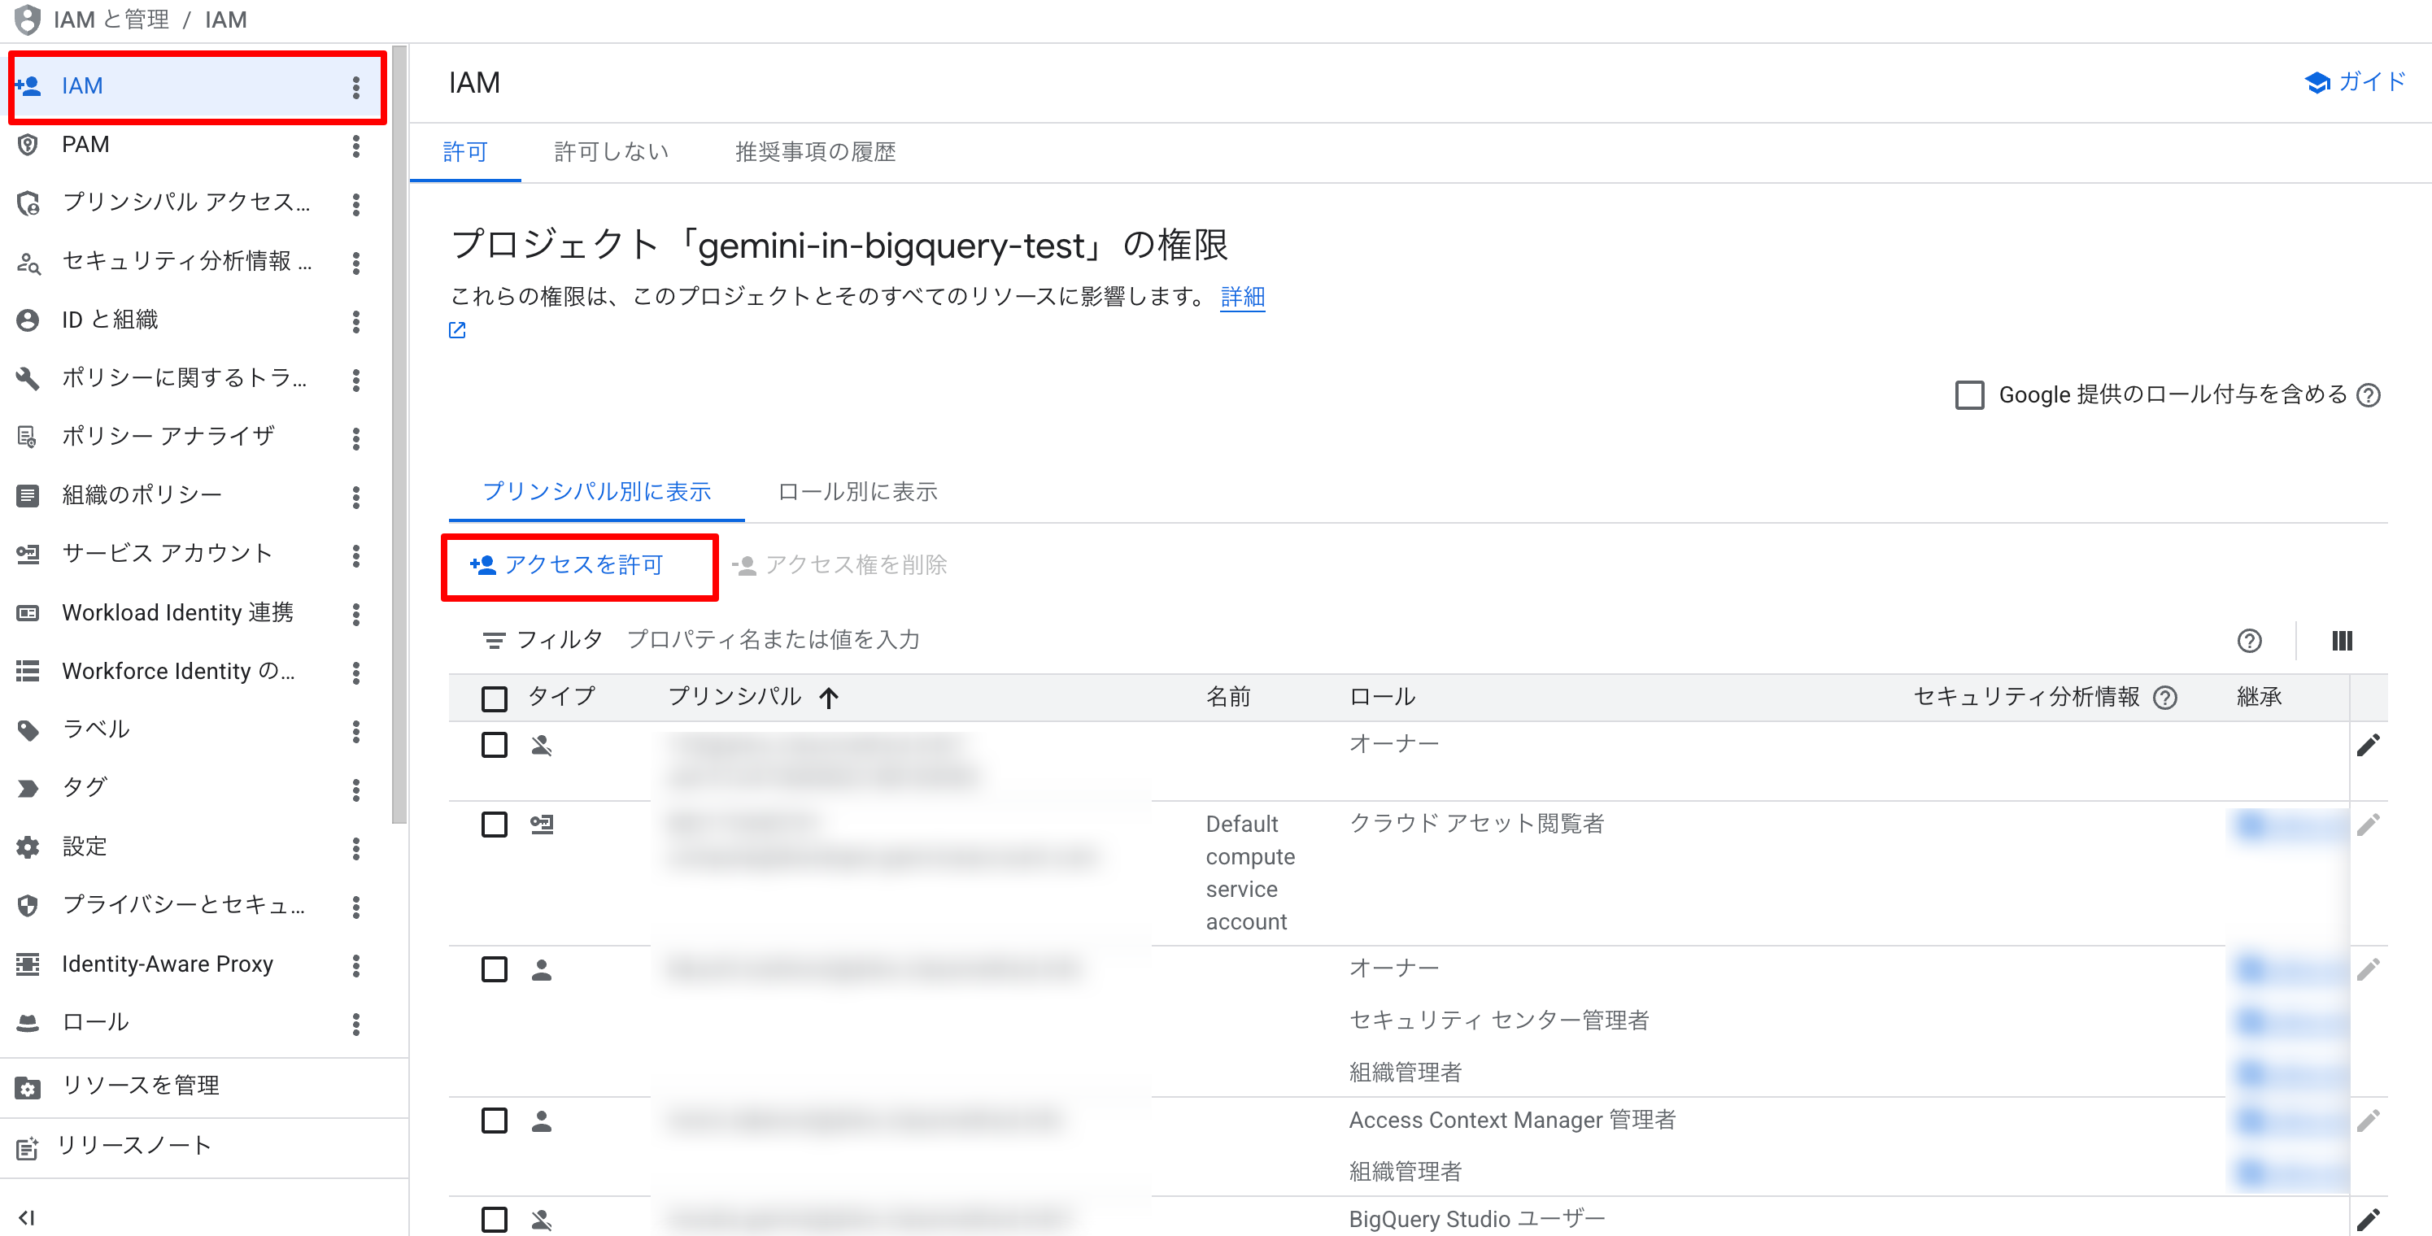Image resolution: width=2432 pixels, height=1236 pixels.
Task: Select the PAM shield icon
Action: tap(28, 145)
